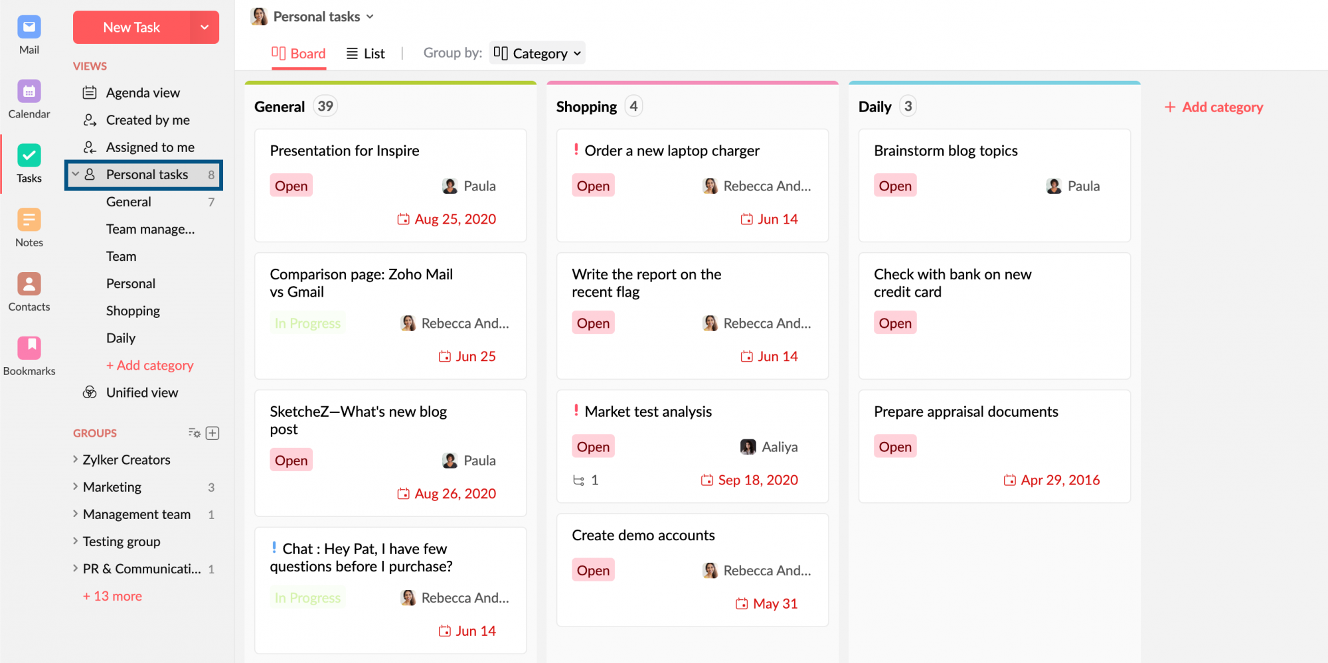The height and width of the screenshot is (663, 1328).
Task: Click Add category on the right
Action: coord(1213,107)
